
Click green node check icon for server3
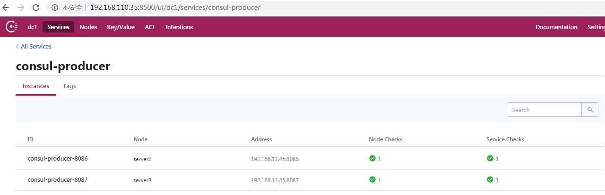372,179
